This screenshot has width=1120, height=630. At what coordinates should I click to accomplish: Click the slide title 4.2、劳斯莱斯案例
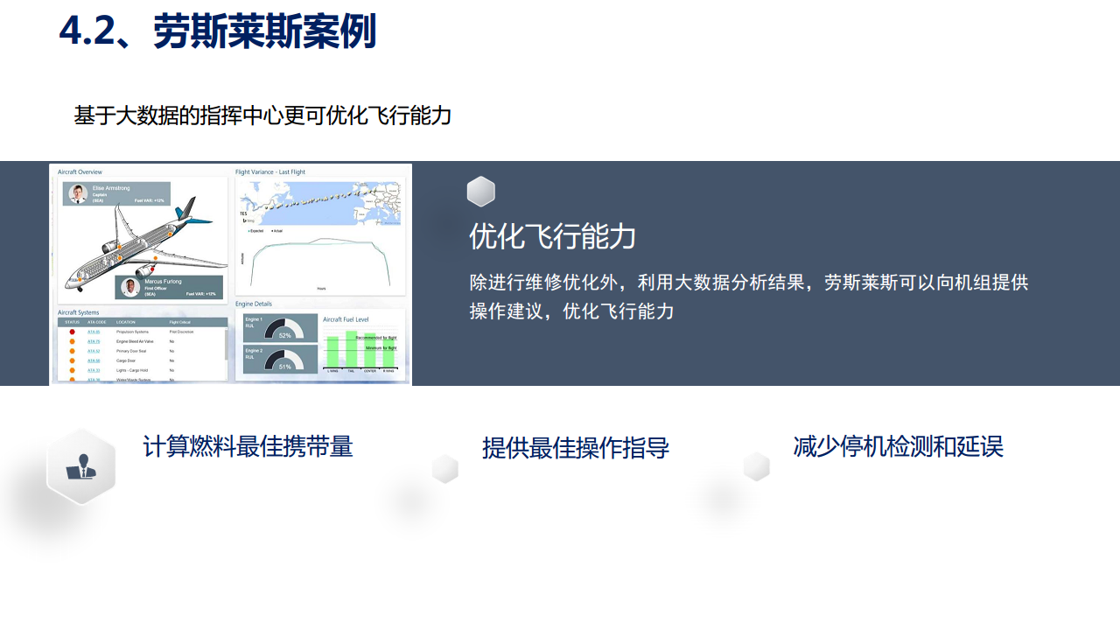(218, 31)
